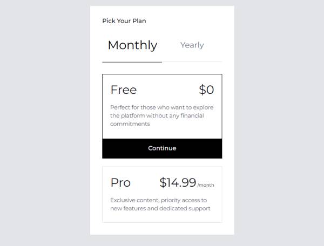Click the underline beneath the Monthly tab
This screenshot has width=324, height=246.
coord(132,62)
